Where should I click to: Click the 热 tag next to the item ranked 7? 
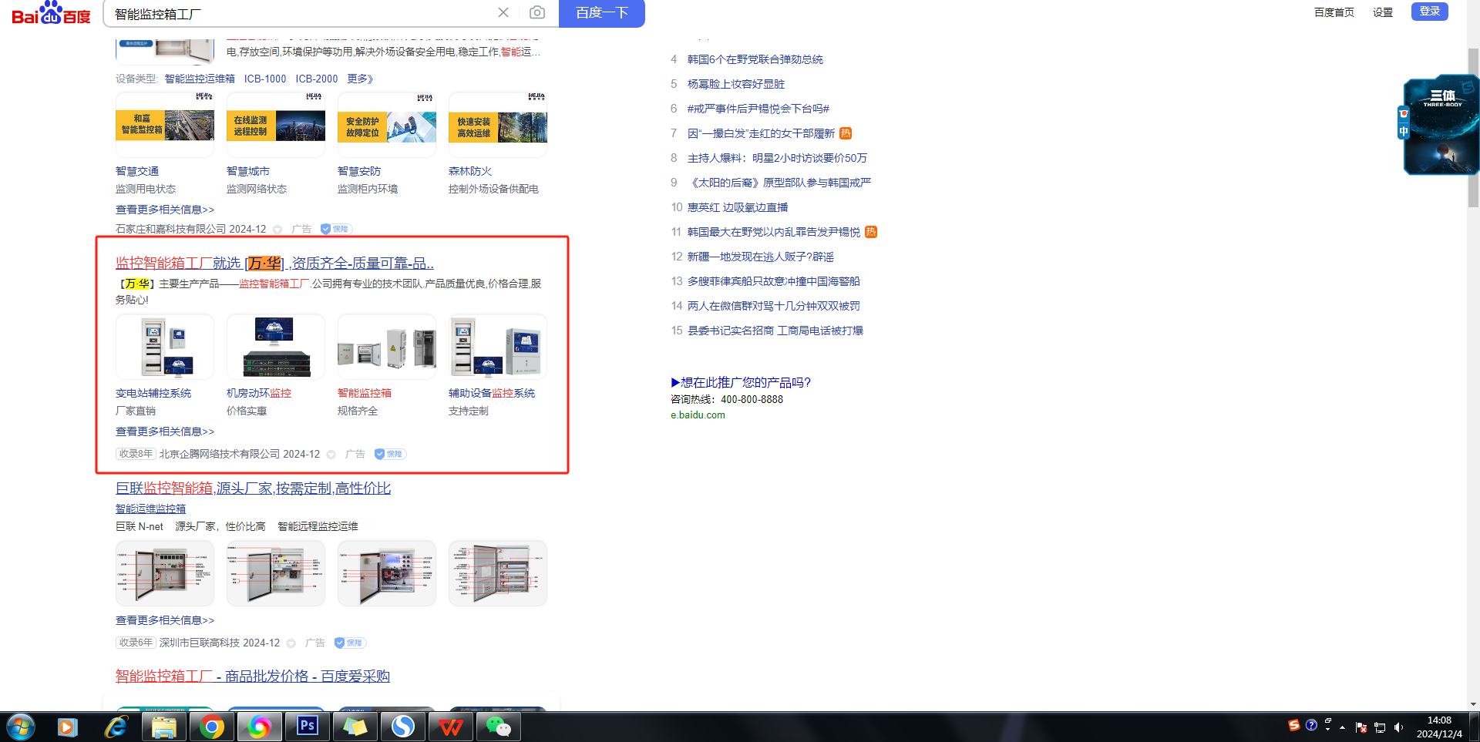tap(846, 133)
